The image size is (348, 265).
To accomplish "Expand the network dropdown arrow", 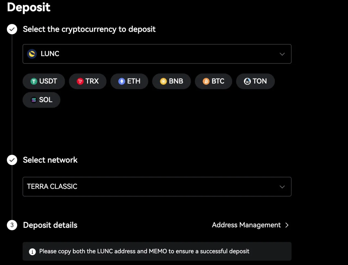I will 282,187.
